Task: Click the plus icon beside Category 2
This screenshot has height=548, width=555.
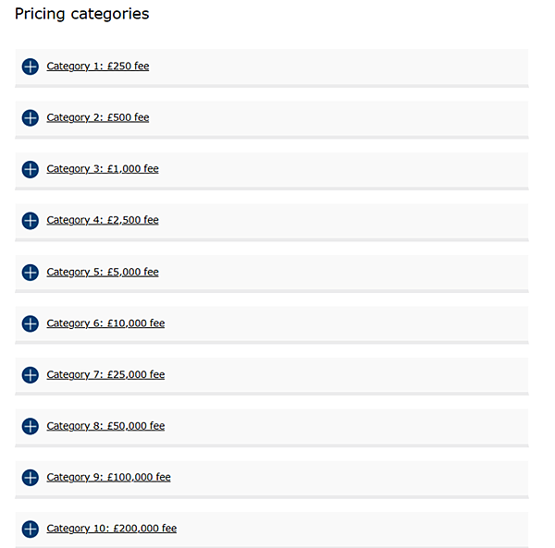Action: click(x=31, y=117)
